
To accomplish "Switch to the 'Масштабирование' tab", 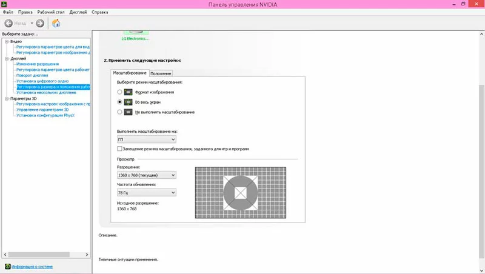I will 130,73.
